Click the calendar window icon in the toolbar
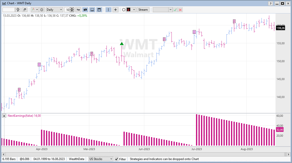Viewport: 292px width, 163px height. pos(99,10)
